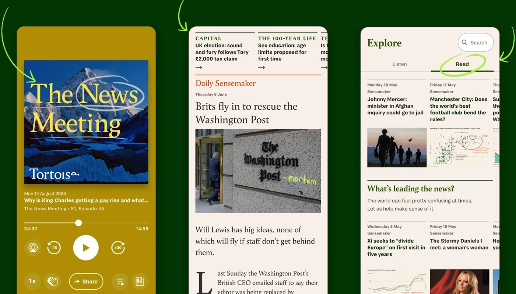Click 'The News Meeting • S1, Episode 45' label
This screenshot has height=294, width=516.
tap(64, 208)
